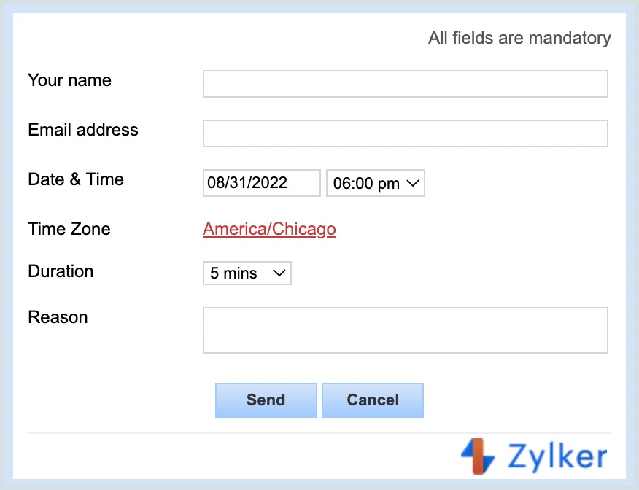Click into the Email address field
This screenshot has height=490, width=639.
[x=405, y=133]
